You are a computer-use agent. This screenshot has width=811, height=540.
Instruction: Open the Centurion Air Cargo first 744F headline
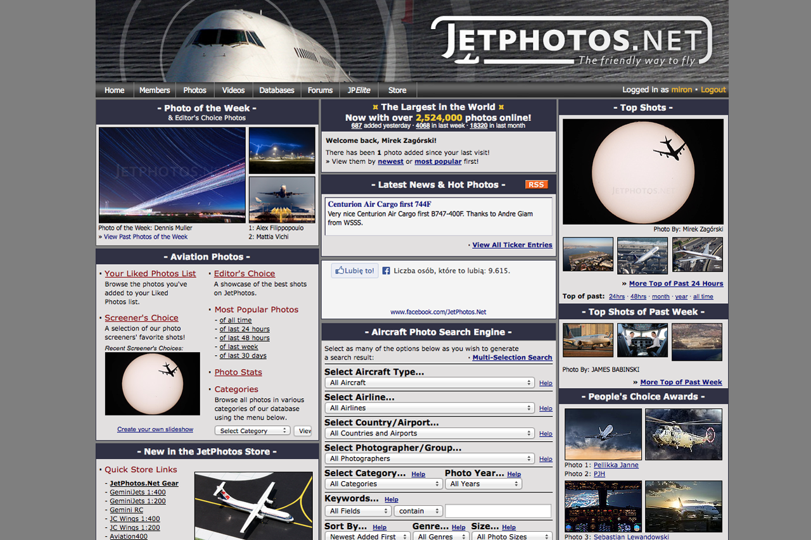tap(380, 204)
